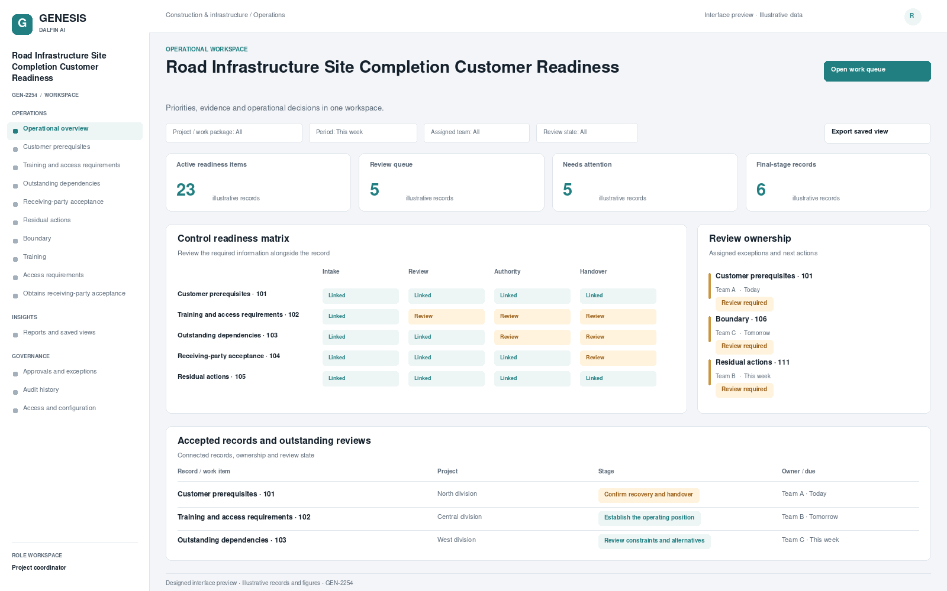Open Approvals and exceptions

(75, 372)
